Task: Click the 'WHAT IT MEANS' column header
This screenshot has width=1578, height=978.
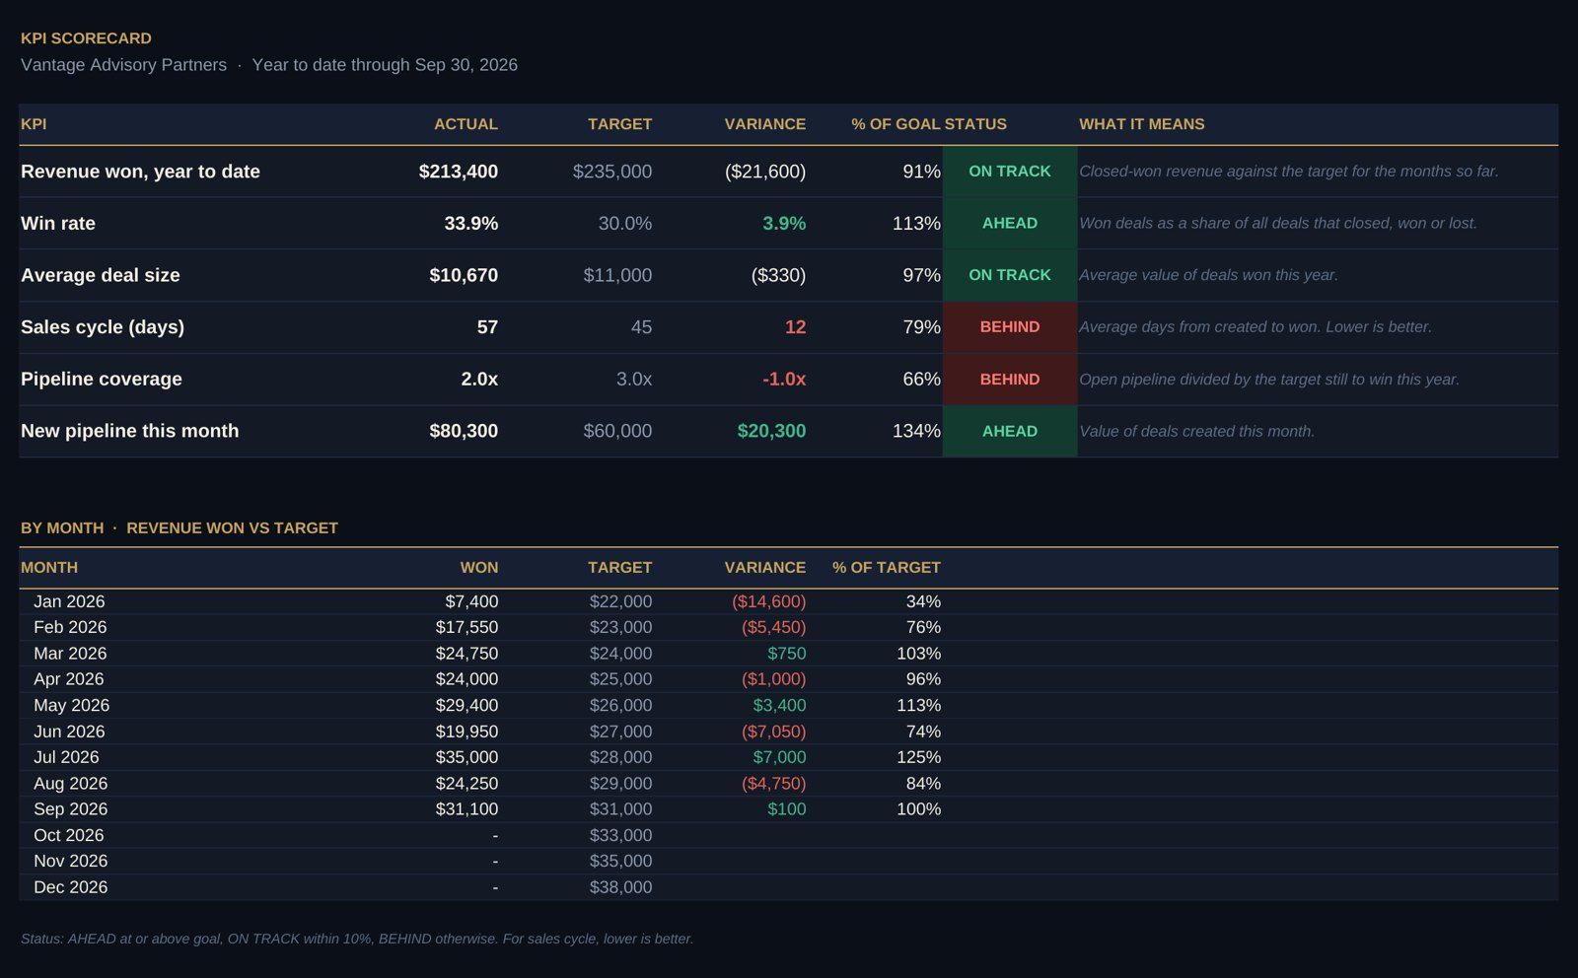Action: (1141, 124)
